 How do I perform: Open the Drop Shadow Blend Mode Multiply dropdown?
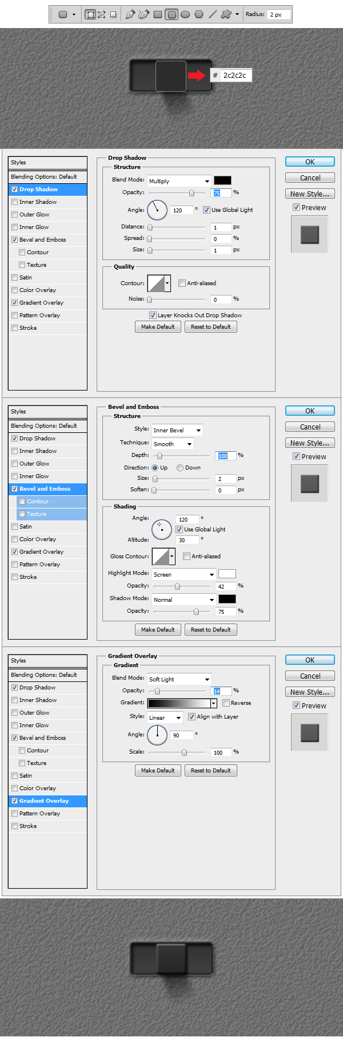180,181
